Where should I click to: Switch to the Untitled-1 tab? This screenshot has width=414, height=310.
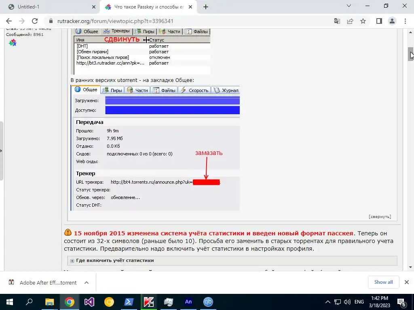(50, 7)
